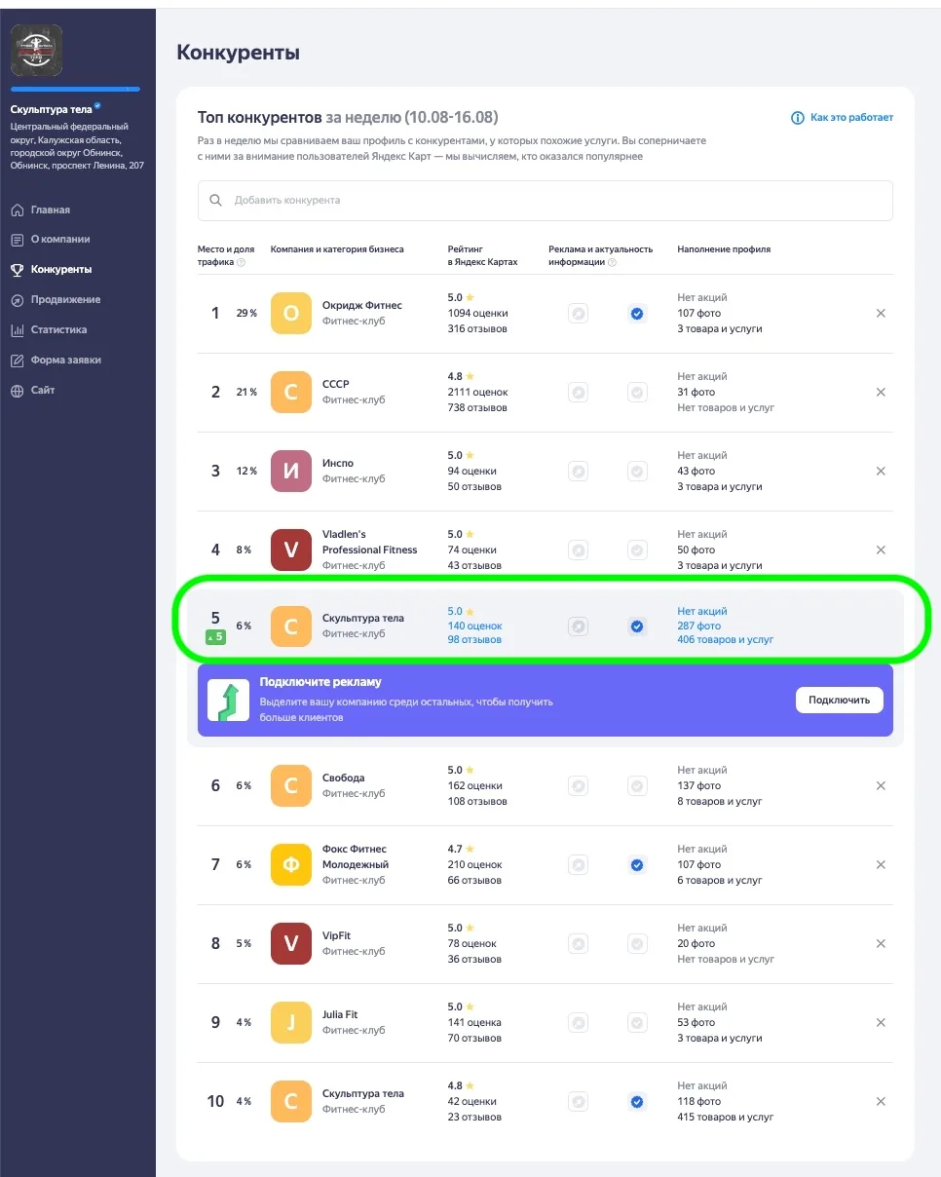941x1177 pixels.
Task: Click Нет акций link in highlighted row
Action: pyautogui.click(x=702, y=611)
